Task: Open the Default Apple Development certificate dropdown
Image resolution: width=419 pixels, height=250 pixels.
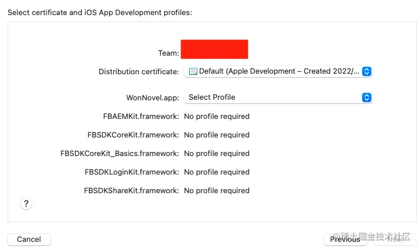Action: coord(277,71)
